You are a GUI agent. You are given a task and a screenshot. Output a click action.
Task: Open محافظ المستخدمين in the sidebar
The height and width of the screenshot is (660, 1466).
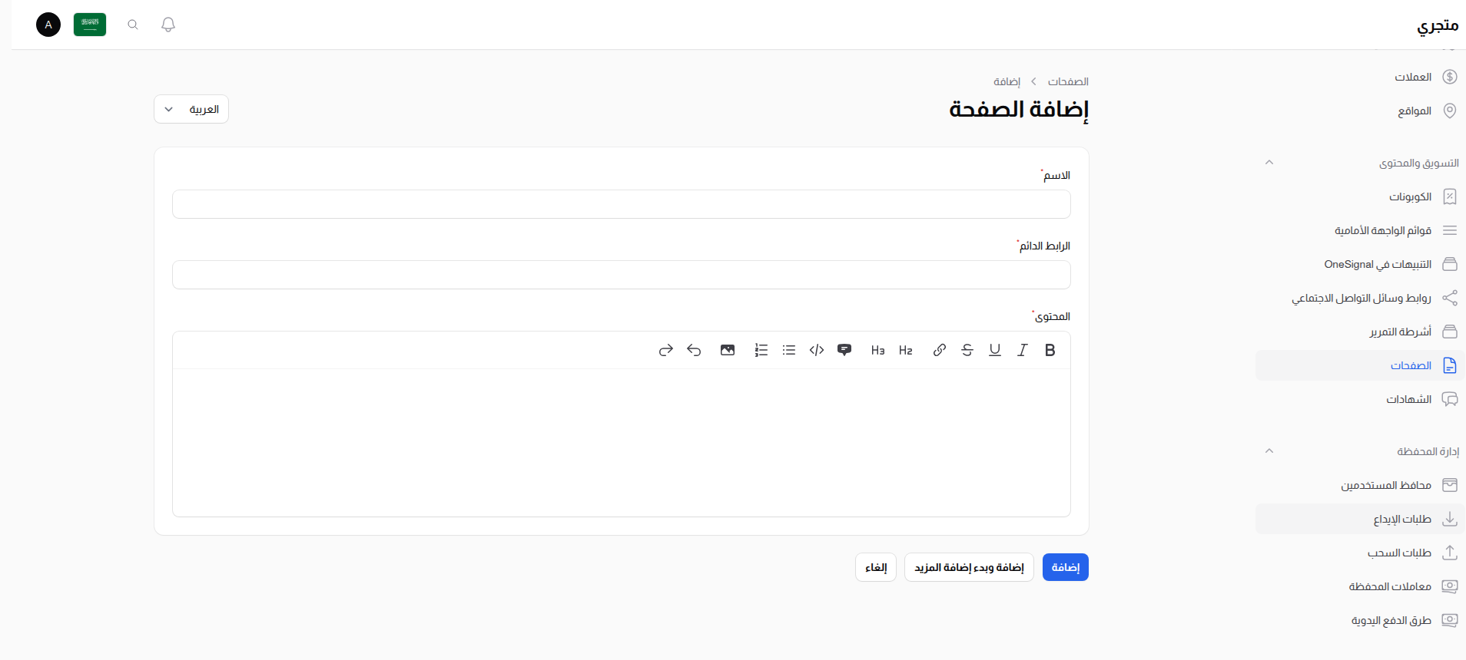coord(1360,485)
